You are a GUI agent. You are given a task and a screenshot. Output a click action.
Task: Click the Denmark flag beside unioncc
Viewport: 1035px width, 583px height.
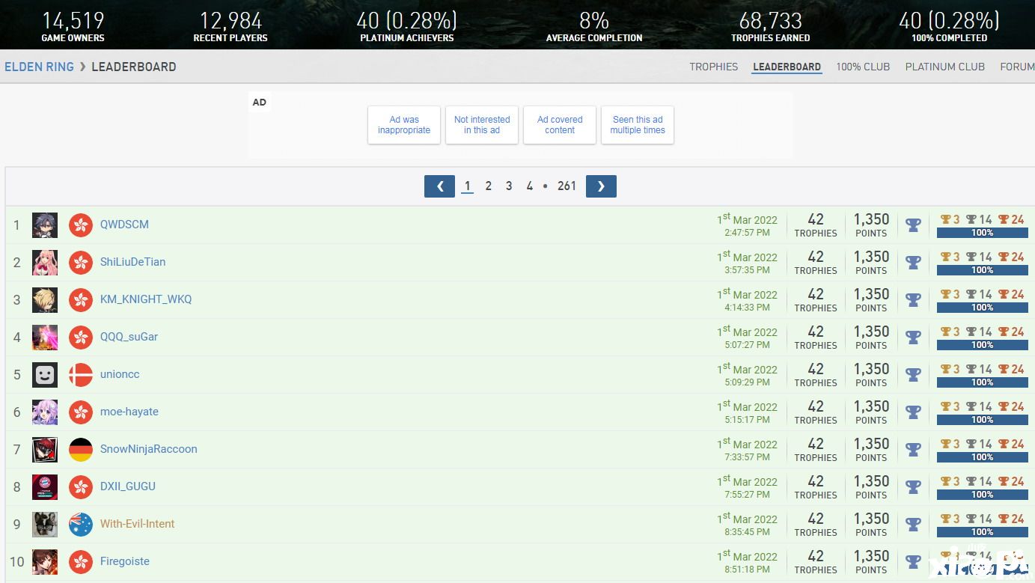click(81, 374)
